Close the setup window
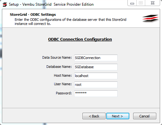 [152, 3]
